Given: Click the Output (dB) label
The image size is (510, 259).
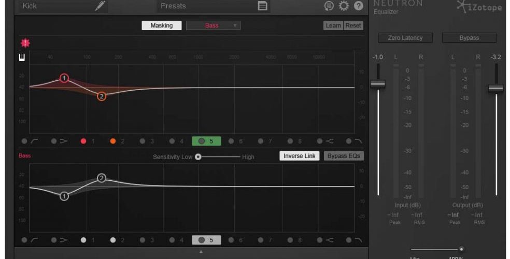Looking at the screenshot, I should click(x=467, y=205).
